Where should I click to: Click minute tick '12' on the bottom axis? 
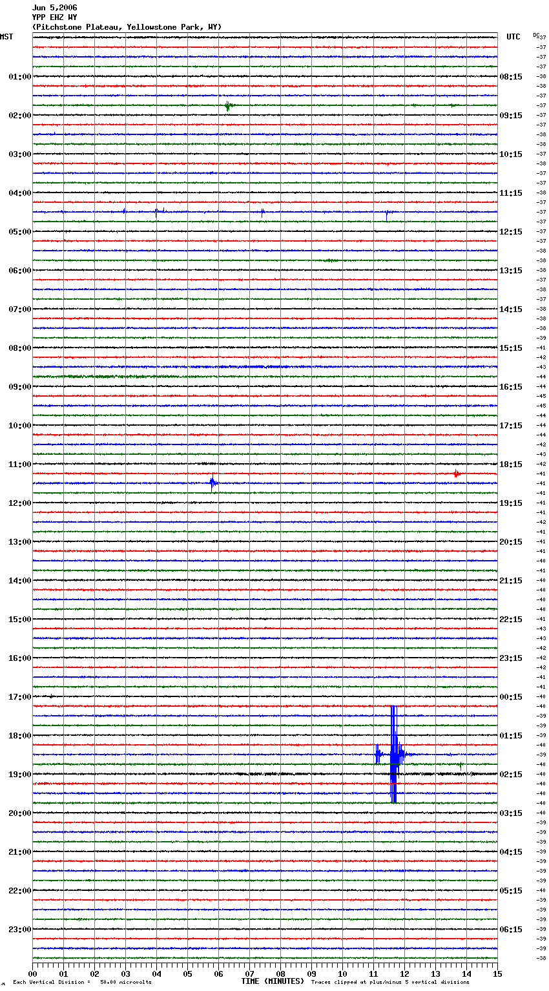pos(404,974)
